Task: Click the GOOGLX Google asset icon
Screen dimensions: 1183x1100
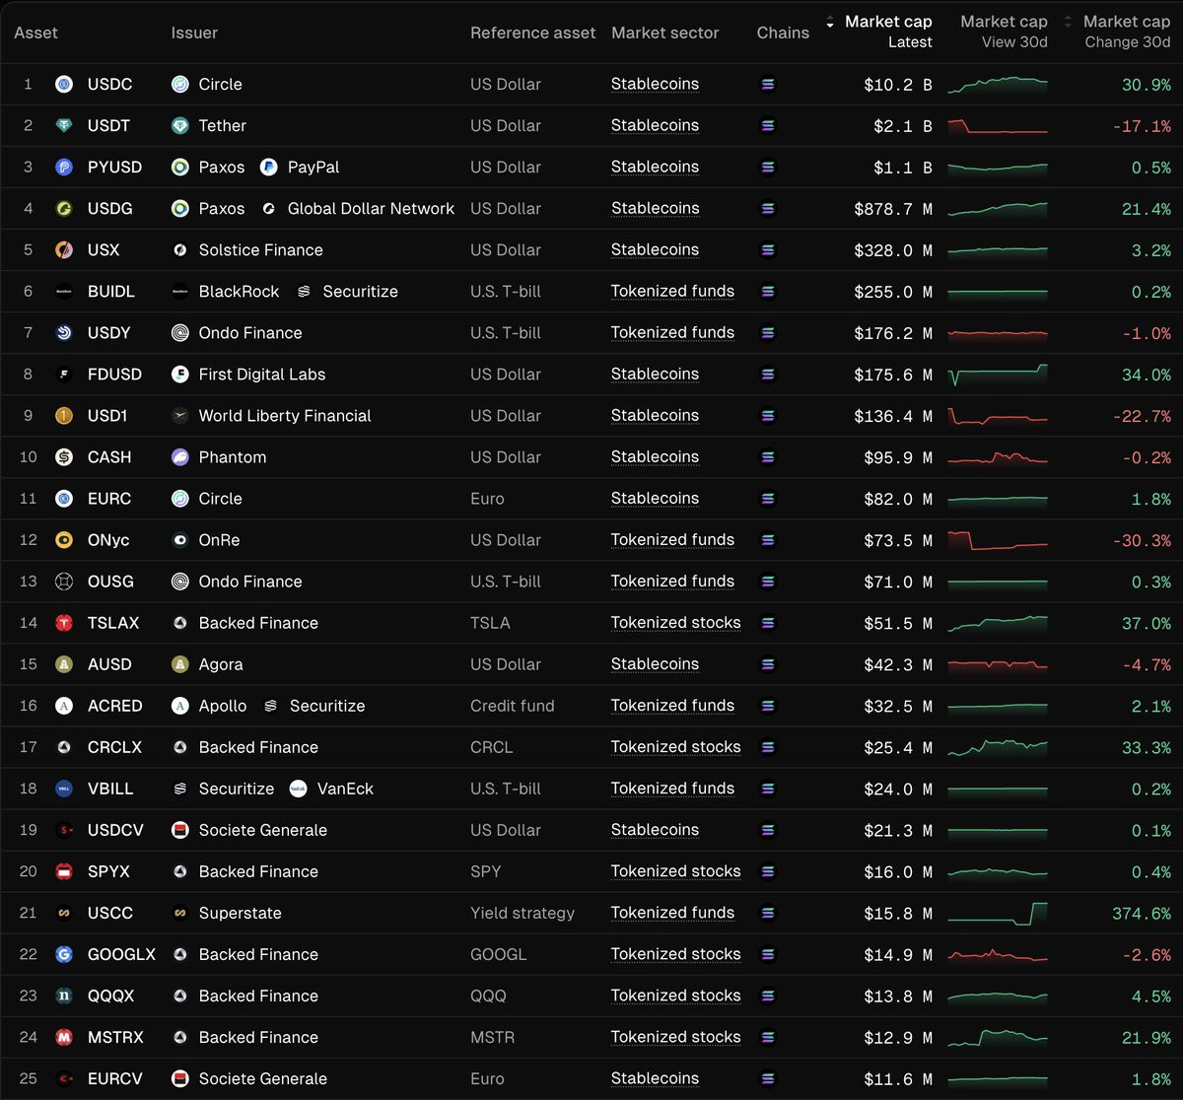Action: tap(64, 954)
